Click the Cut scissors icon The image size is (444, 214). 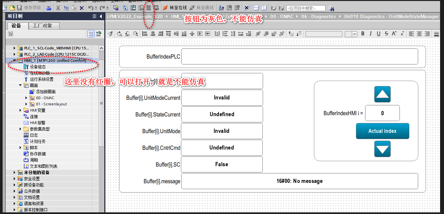pyautogui.click(x=58, y=8)
